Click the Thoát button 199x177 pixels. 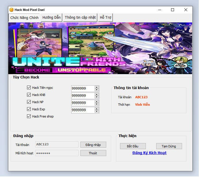pyautogui.click(x=93, y=153)
